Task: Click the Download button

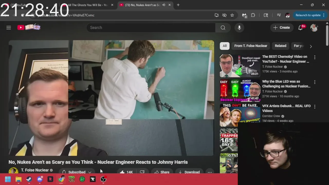Action: pos(189,172)
